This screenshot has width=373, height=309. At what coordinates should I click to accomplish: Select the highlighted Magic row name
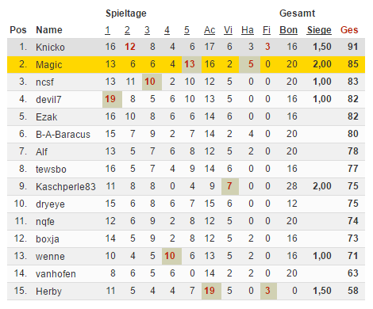49,65
